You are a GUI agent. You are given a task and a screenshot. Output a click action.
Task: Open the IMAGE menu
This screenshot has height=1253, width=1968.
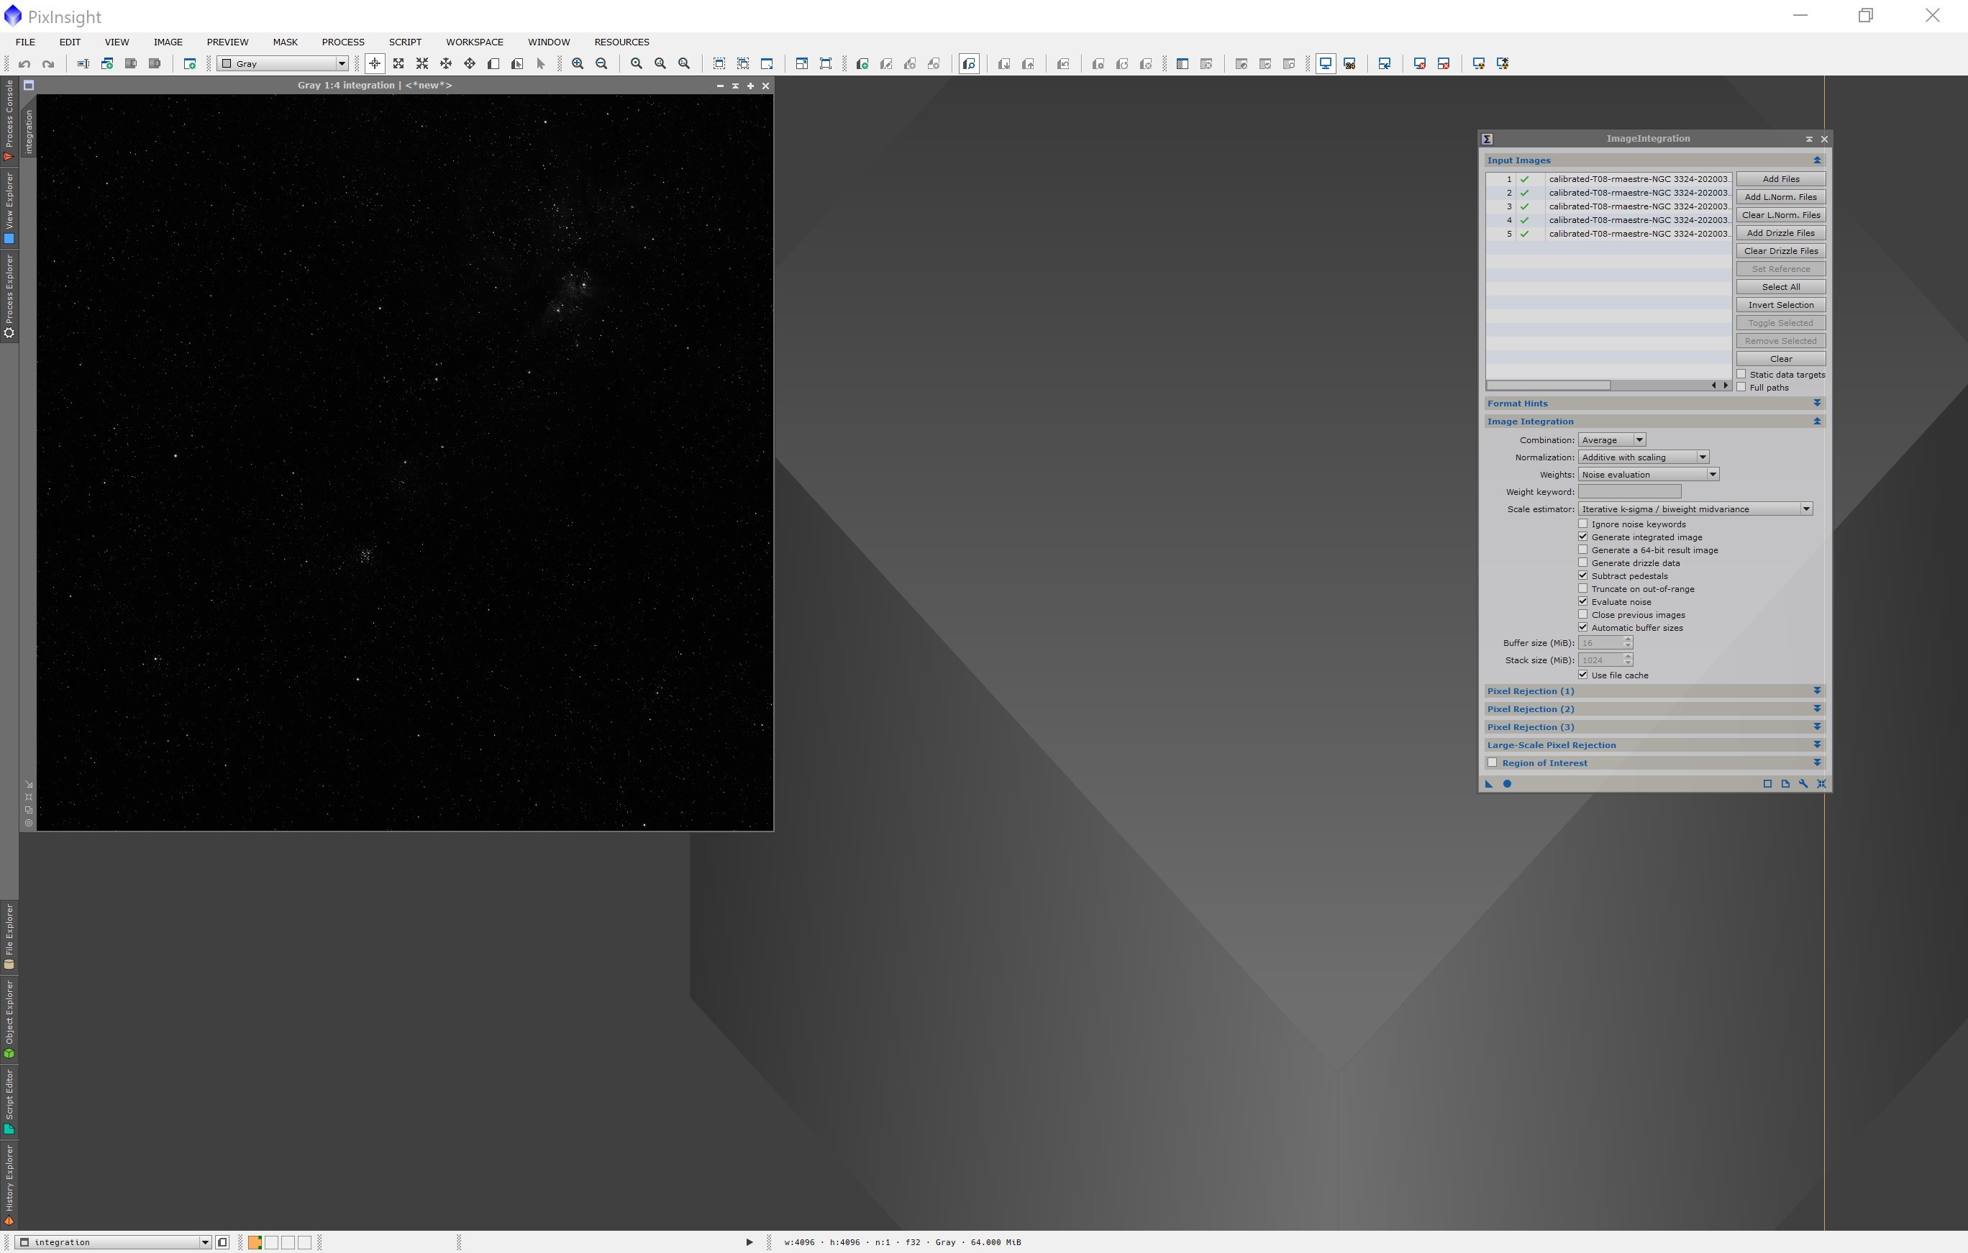(168, 42)
